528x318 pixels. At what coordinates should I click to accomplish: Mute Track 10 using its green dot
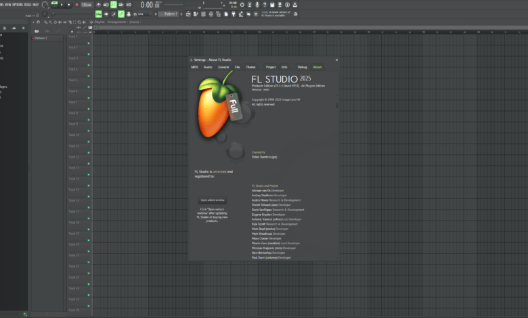pos(89,141)
